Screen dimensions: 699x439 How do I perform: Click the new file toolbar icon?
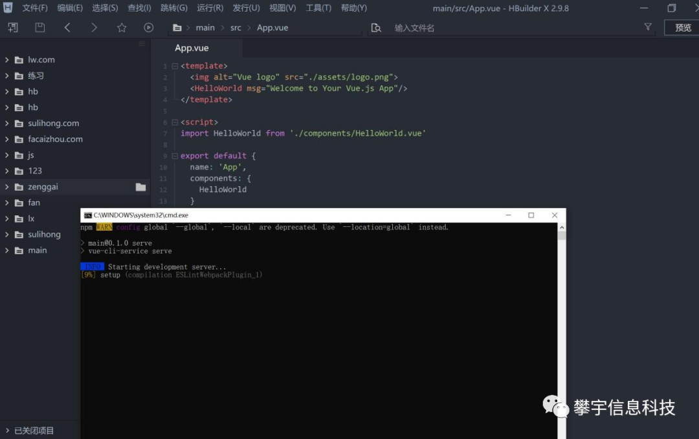click(x=13, y=28)
